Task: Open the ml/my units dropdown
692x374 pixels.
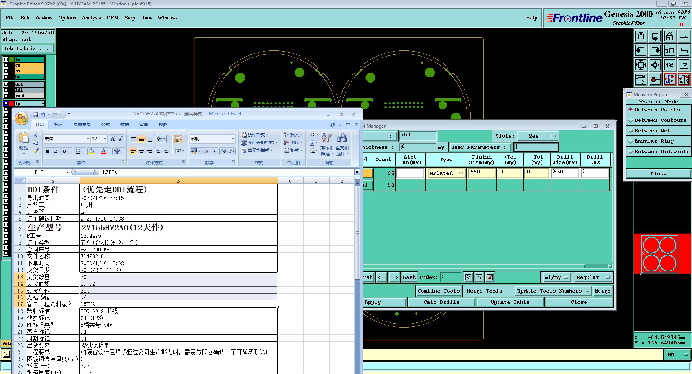Action: [556, 277]
